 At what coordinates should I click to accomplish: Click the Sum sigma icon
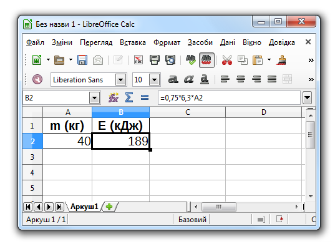(129, 98)
